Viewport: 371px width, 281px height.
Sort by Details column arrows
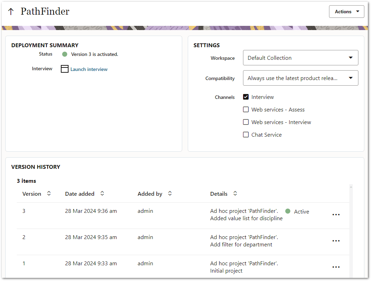click(235, 194)
